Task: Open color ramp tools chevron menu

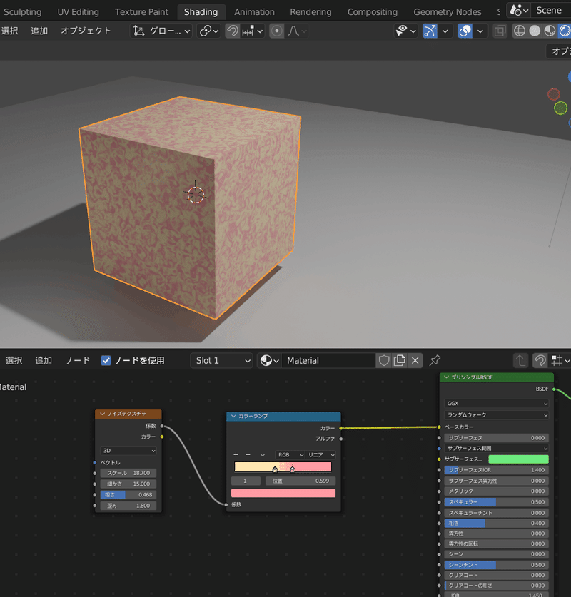Action: [263, 455]
